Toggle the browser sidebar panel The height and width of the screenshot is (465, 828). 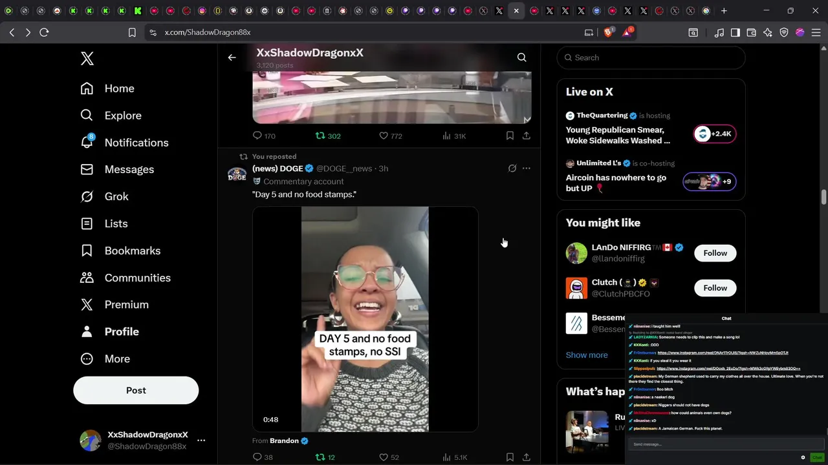pyautogui.click(x=735, y=32)
